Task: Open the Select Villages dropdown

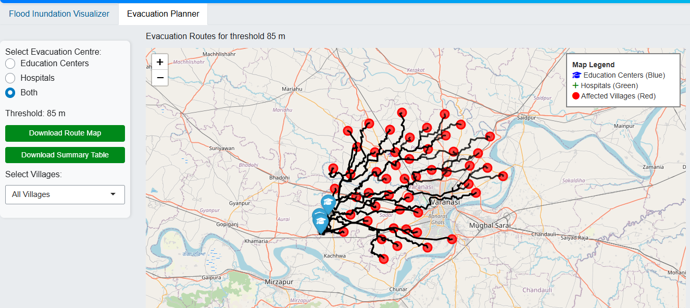Action: point(65,194)
